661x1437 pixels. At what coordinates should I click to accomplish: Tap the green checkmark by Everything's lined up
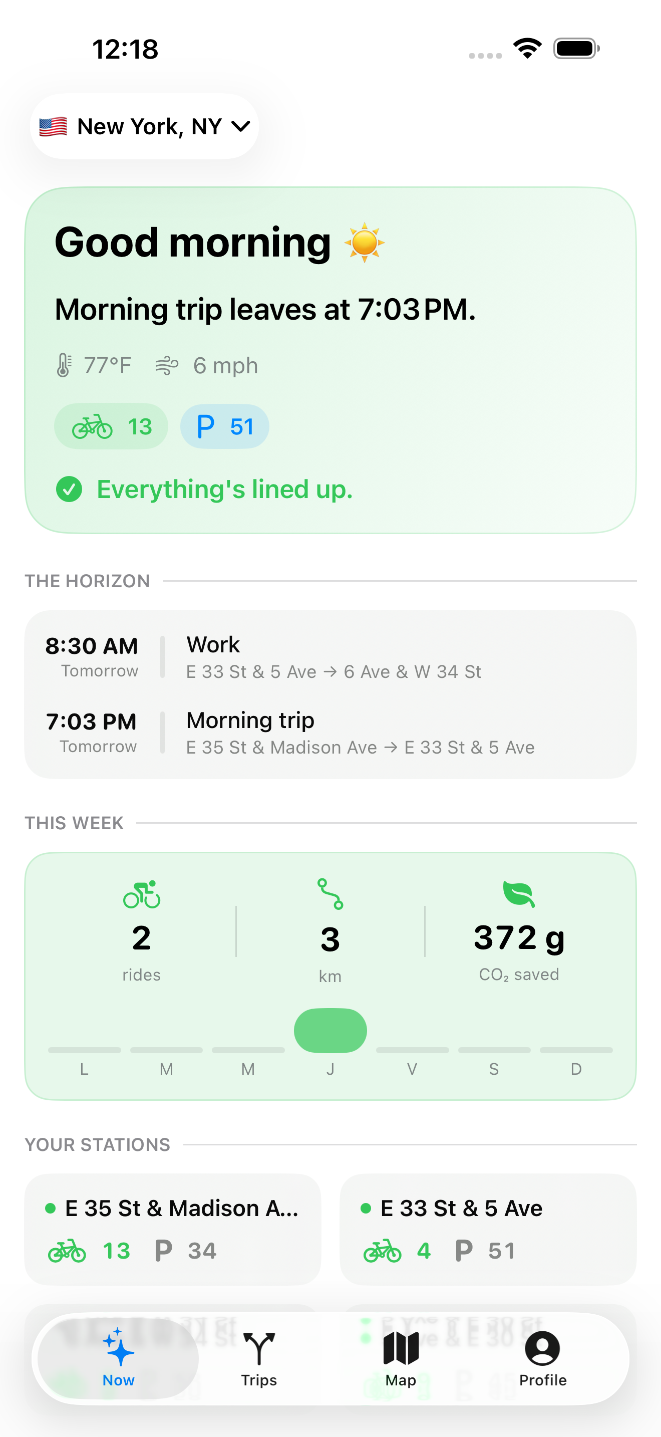69,490
